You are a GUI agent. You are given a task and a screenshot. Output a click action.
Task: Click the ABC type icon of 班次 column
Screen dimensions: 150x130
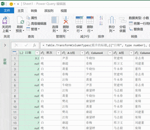pyautogui.click(x=43, y=53)
